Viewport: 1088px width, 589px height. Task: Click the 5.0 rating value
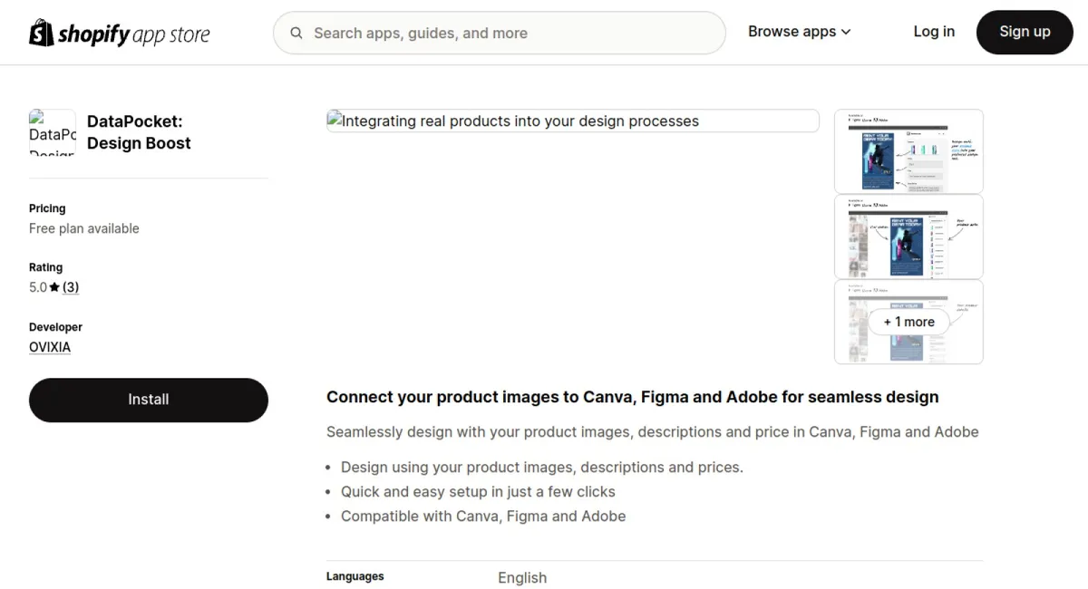(x=37, y=287)
